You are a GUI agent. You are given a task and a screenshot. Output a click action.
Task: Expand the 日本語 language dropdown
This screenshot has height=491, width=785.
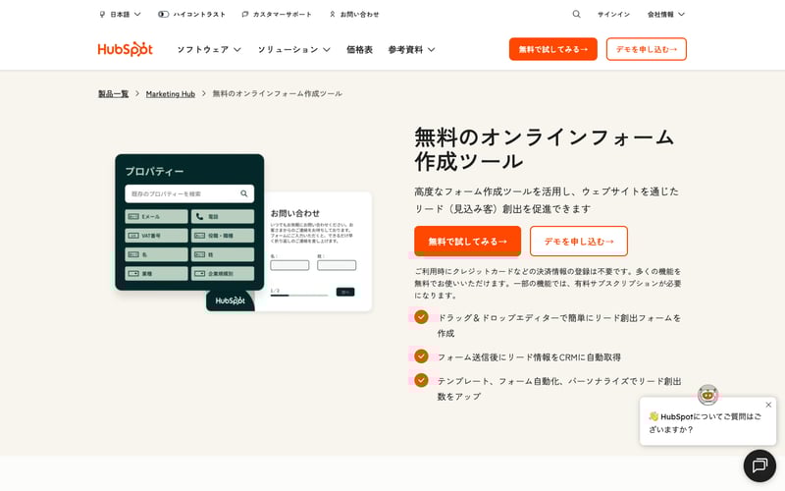click(120, 15)
